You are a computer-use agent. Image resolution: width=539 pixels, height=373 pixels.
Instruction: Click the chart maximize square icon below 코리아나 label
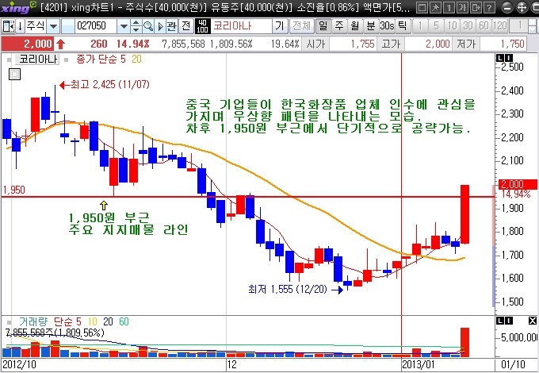(x=14, y=74)
